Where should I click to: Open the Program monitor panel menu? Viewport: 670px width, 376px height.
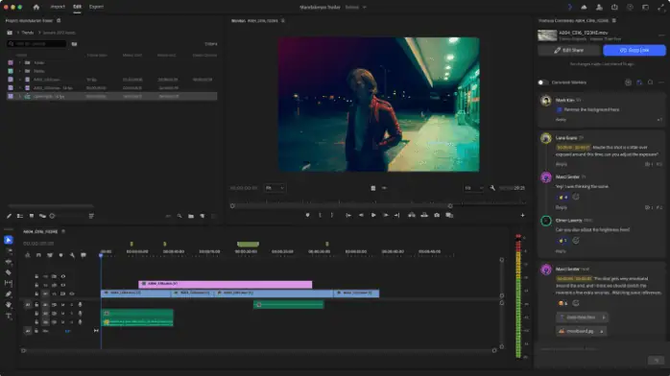[283, 20]
